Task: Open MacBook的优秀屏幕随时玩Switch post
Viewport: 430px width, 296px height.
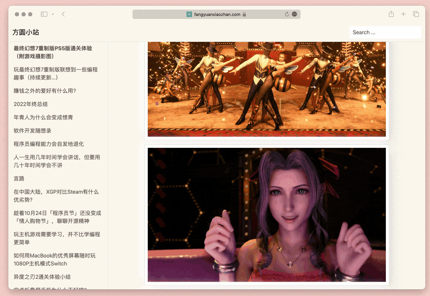Action: [x=54, y=259]
